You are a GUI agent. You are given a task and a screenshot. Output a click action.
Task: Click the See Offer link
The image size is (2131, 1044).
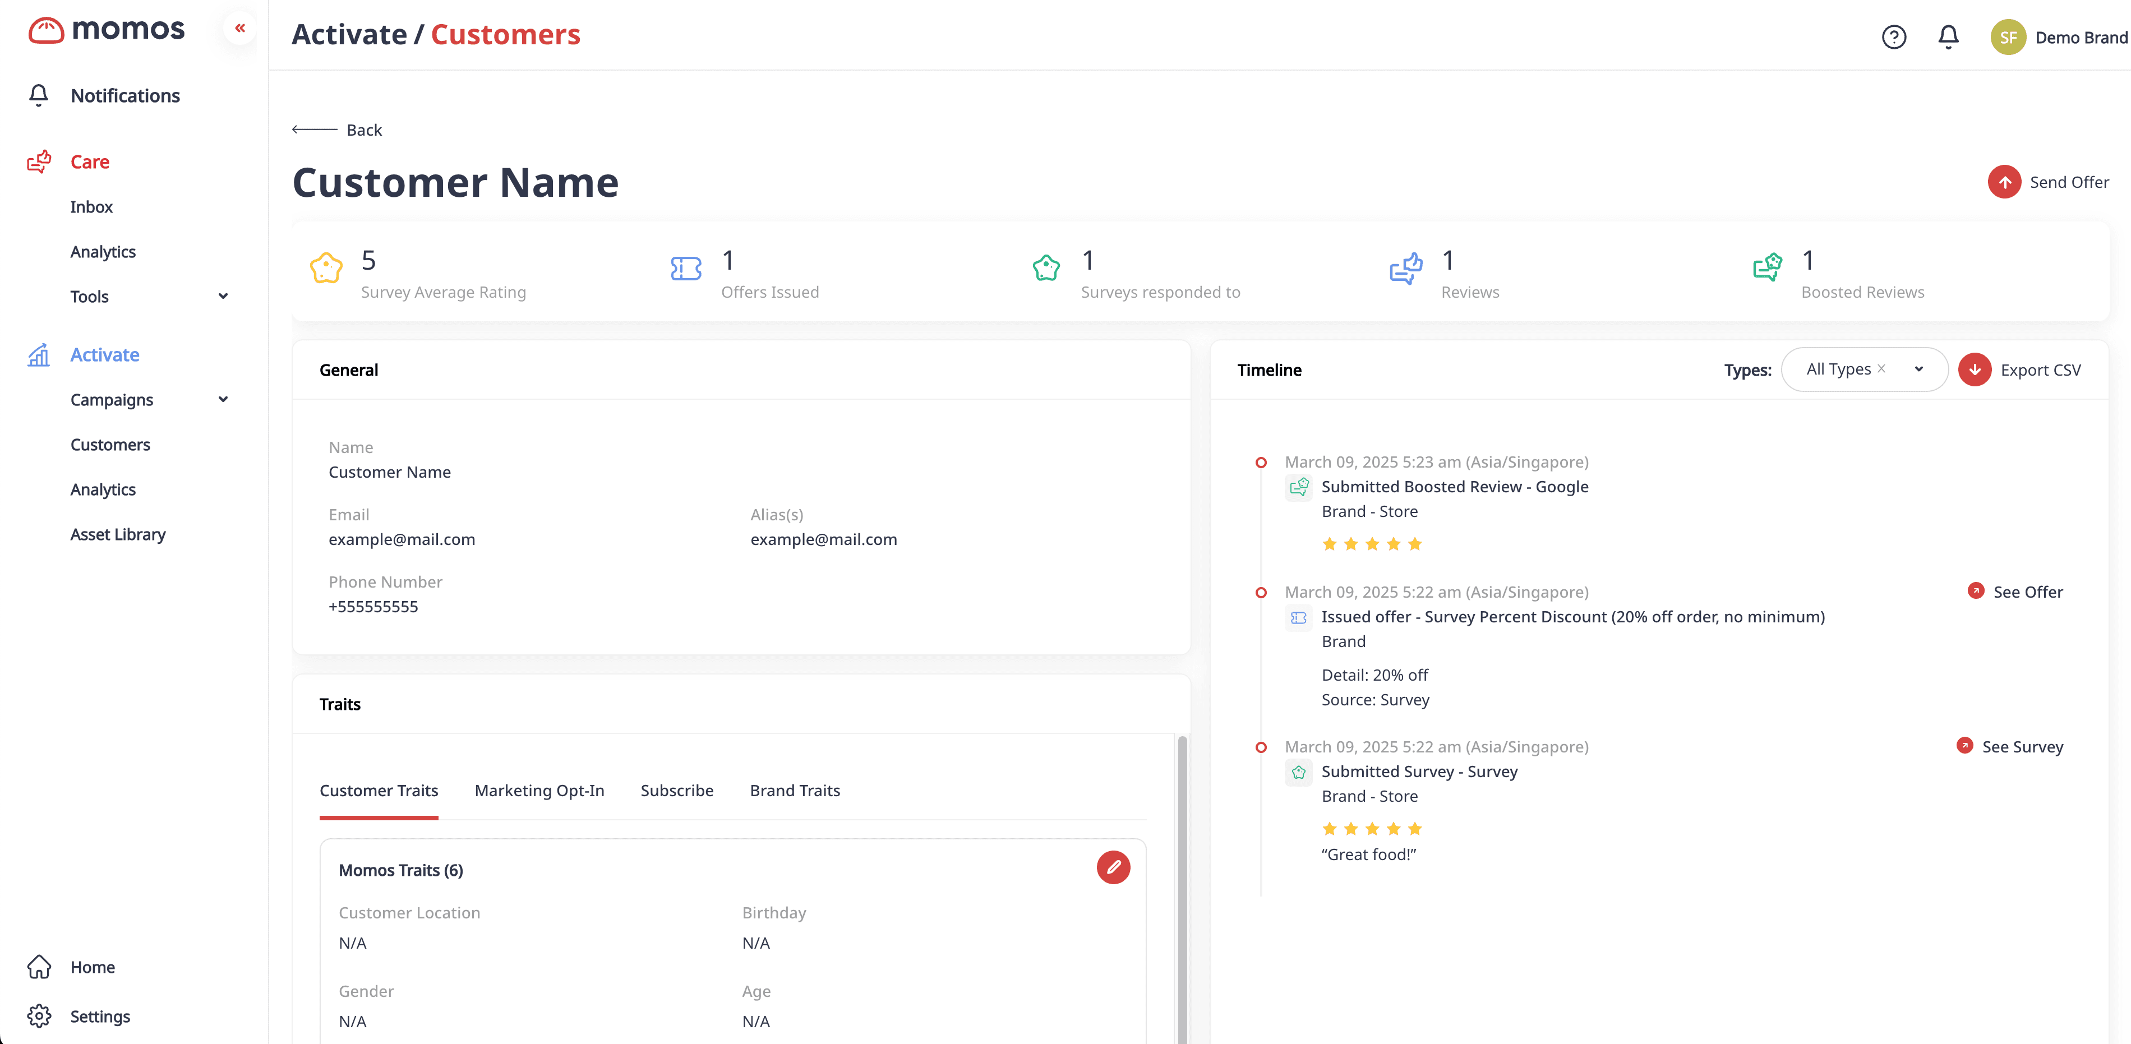2027,592
